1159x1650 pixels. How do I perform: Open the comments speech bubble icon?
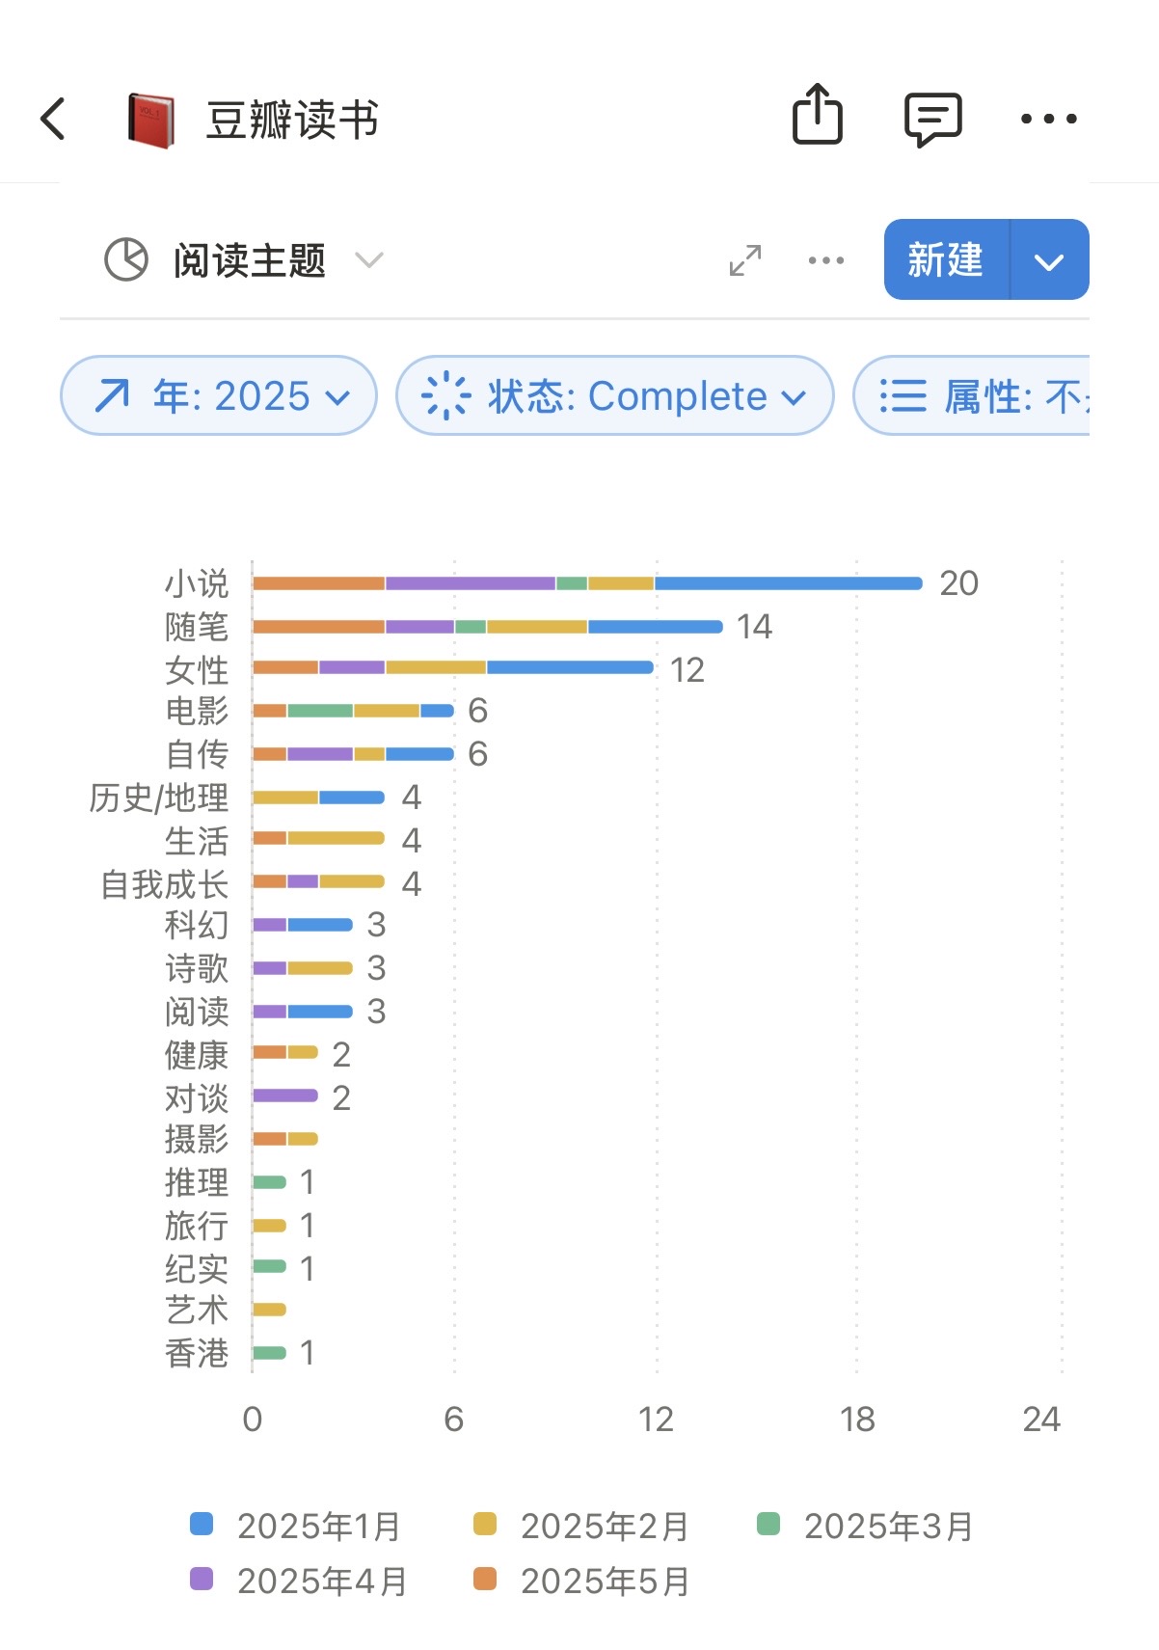[x=932, y=120]
